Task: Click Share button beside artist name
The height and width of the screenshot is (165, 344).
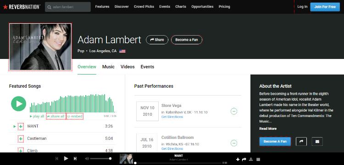Action: (157, 40)
